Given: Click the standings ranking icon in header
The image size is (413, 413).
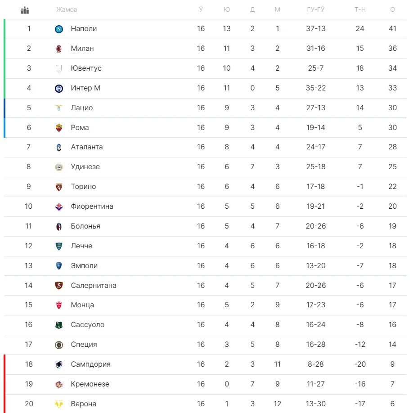Looking at the screenshot, I should pyautogui.click(x=25, y=10).
